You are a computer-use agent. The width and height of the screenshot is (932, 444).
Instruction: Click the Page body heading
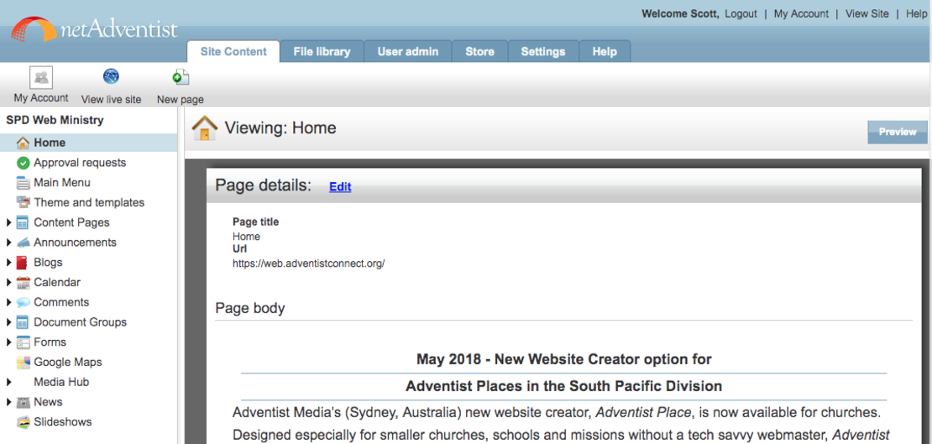(x=249, y=309)
